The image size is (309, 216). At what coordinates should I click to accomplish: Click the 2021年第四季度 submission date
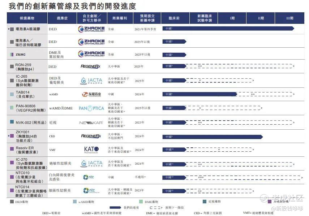[145, 29]
